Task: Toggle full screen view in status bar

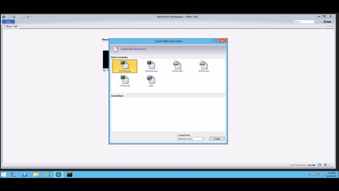Action: [x=319, y=165]
